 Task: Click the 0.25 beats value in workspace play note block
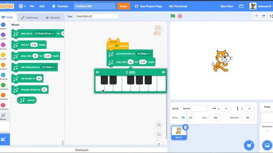pyautogui.click(x=142, y=62)
